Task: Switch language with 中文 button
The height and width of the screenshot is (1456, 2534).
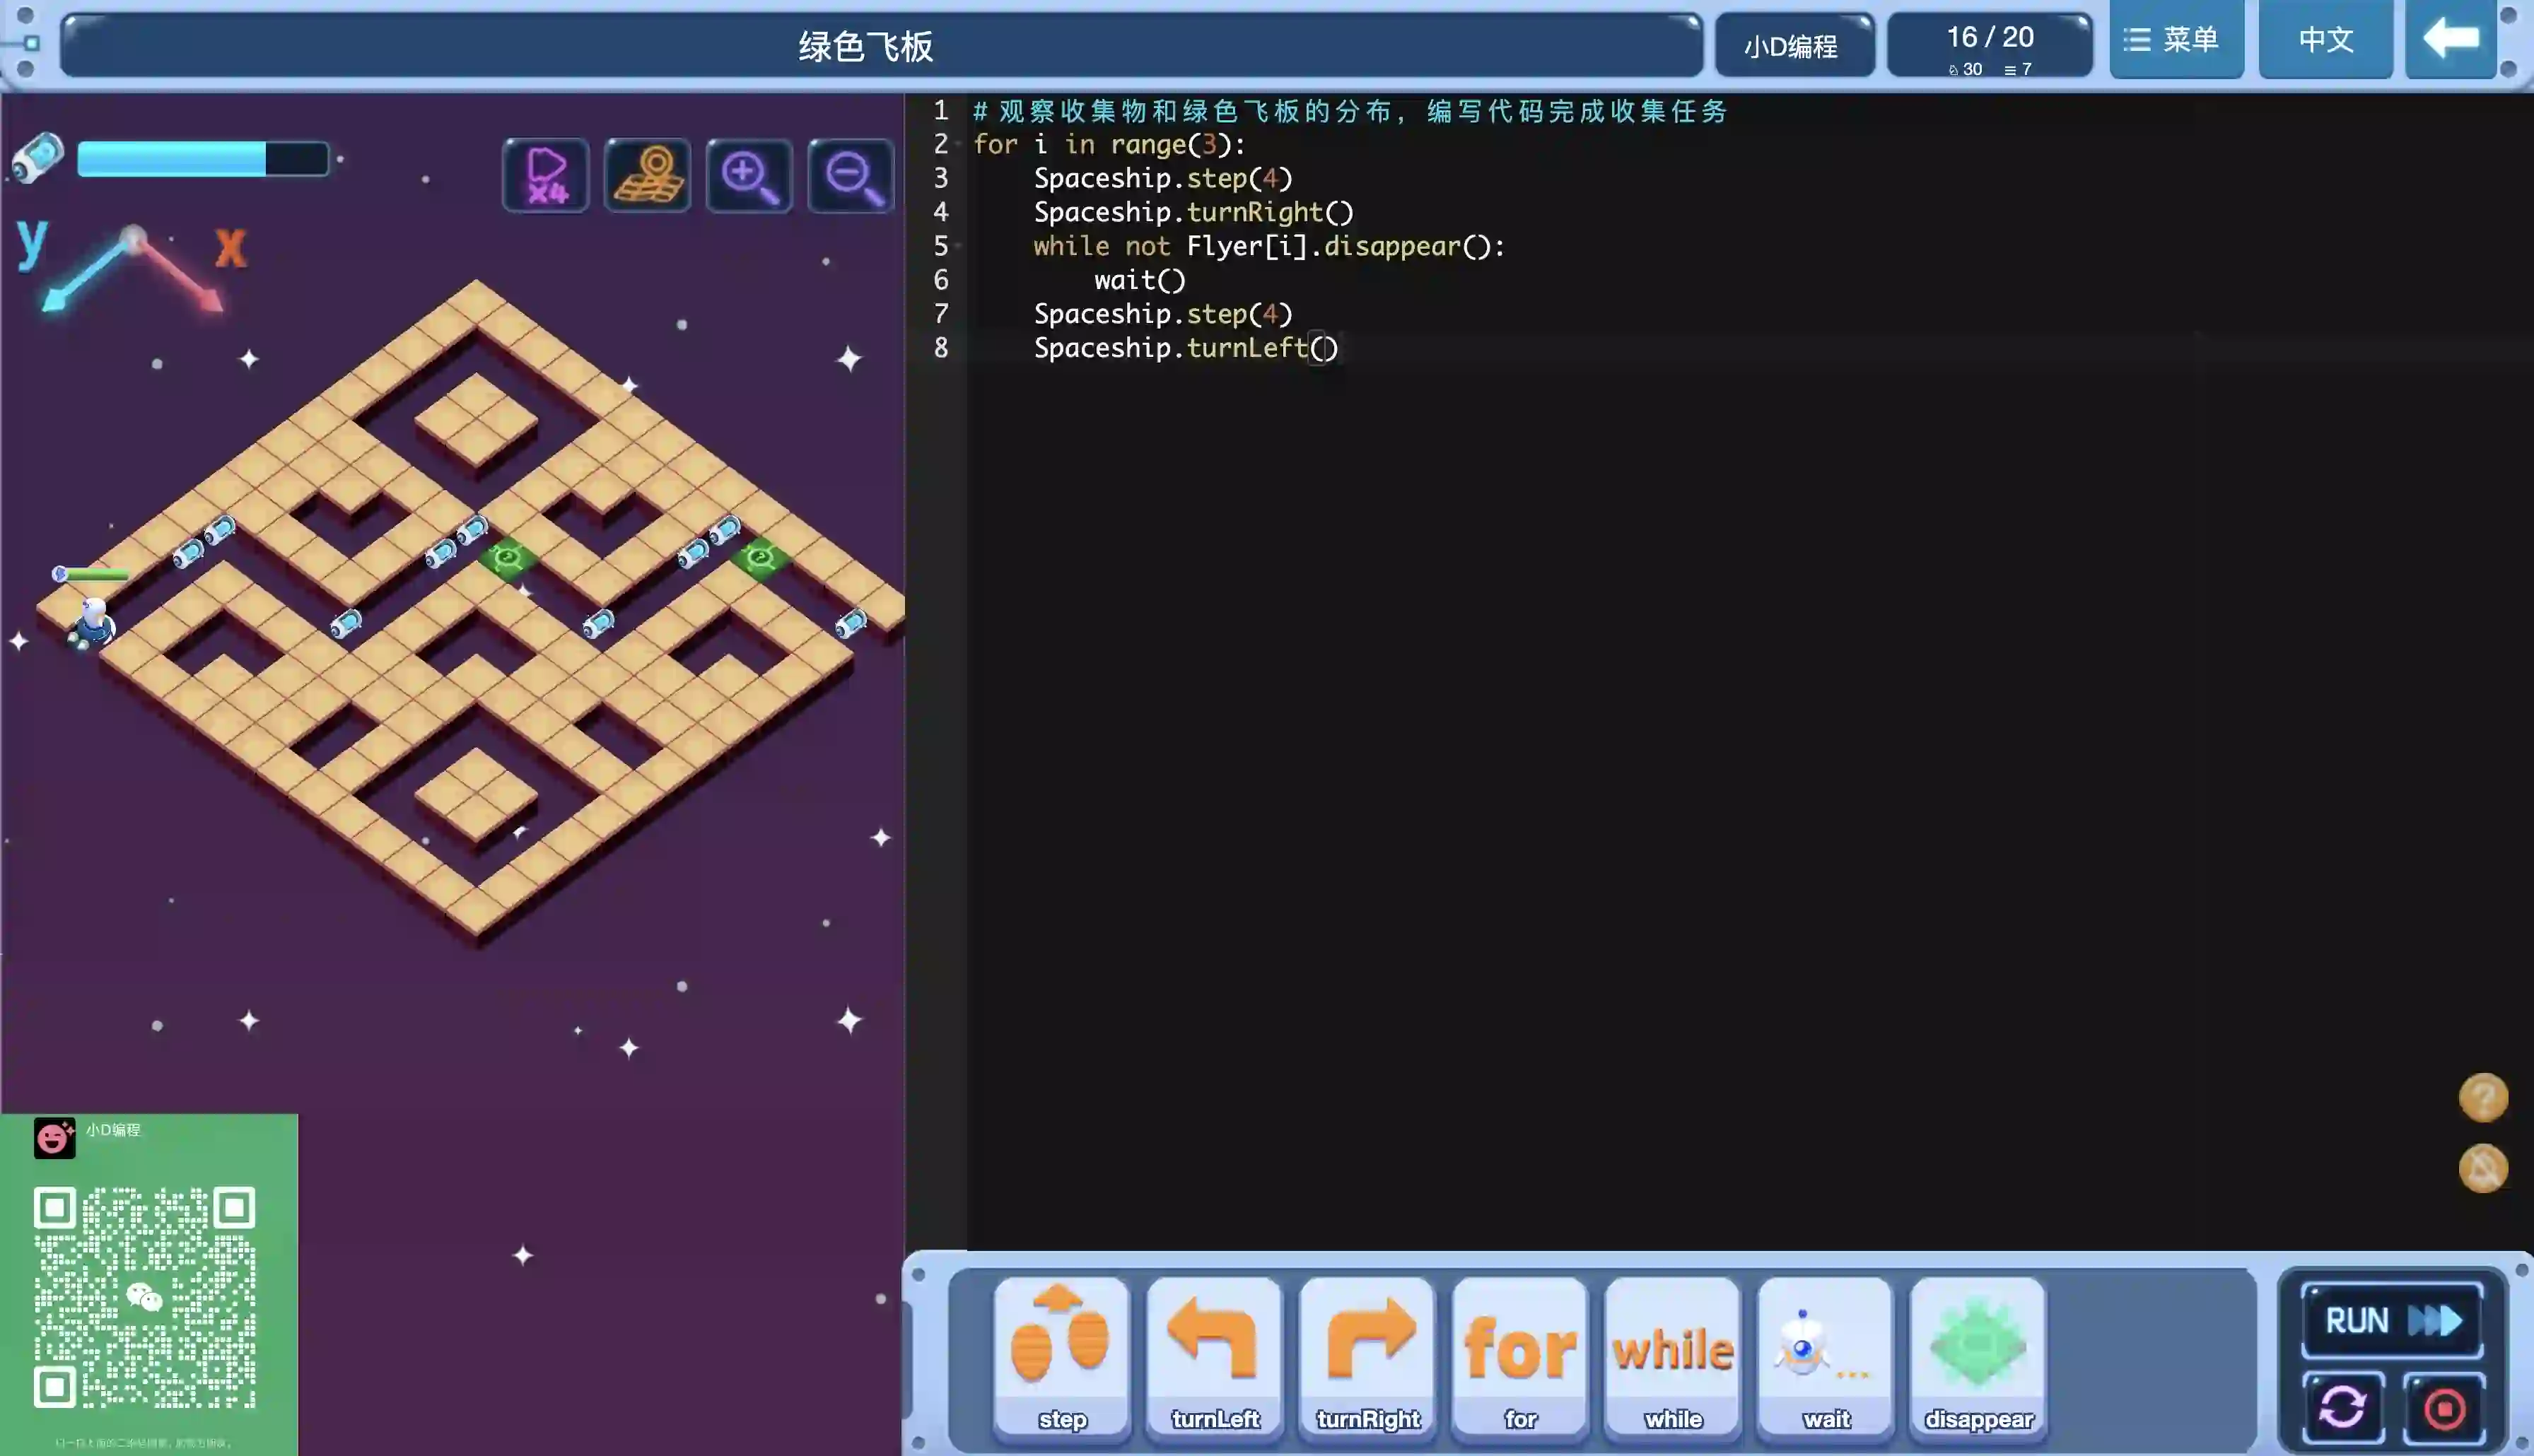Action: pos(2325,40)
